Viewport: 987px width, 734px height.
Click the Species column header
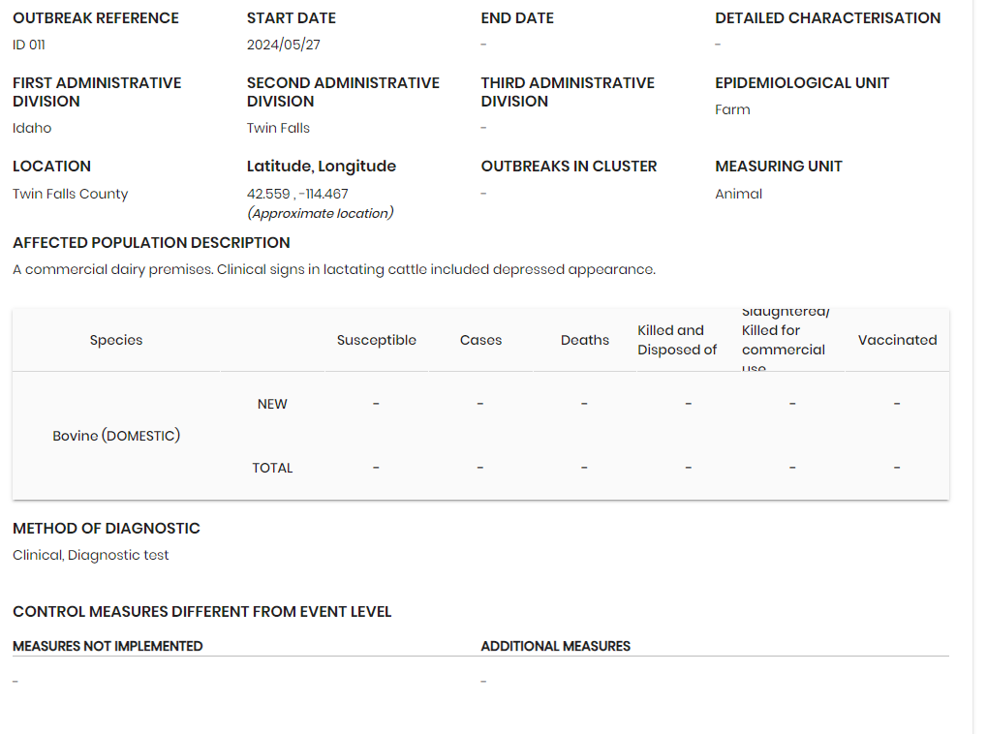tap(116, 340)
